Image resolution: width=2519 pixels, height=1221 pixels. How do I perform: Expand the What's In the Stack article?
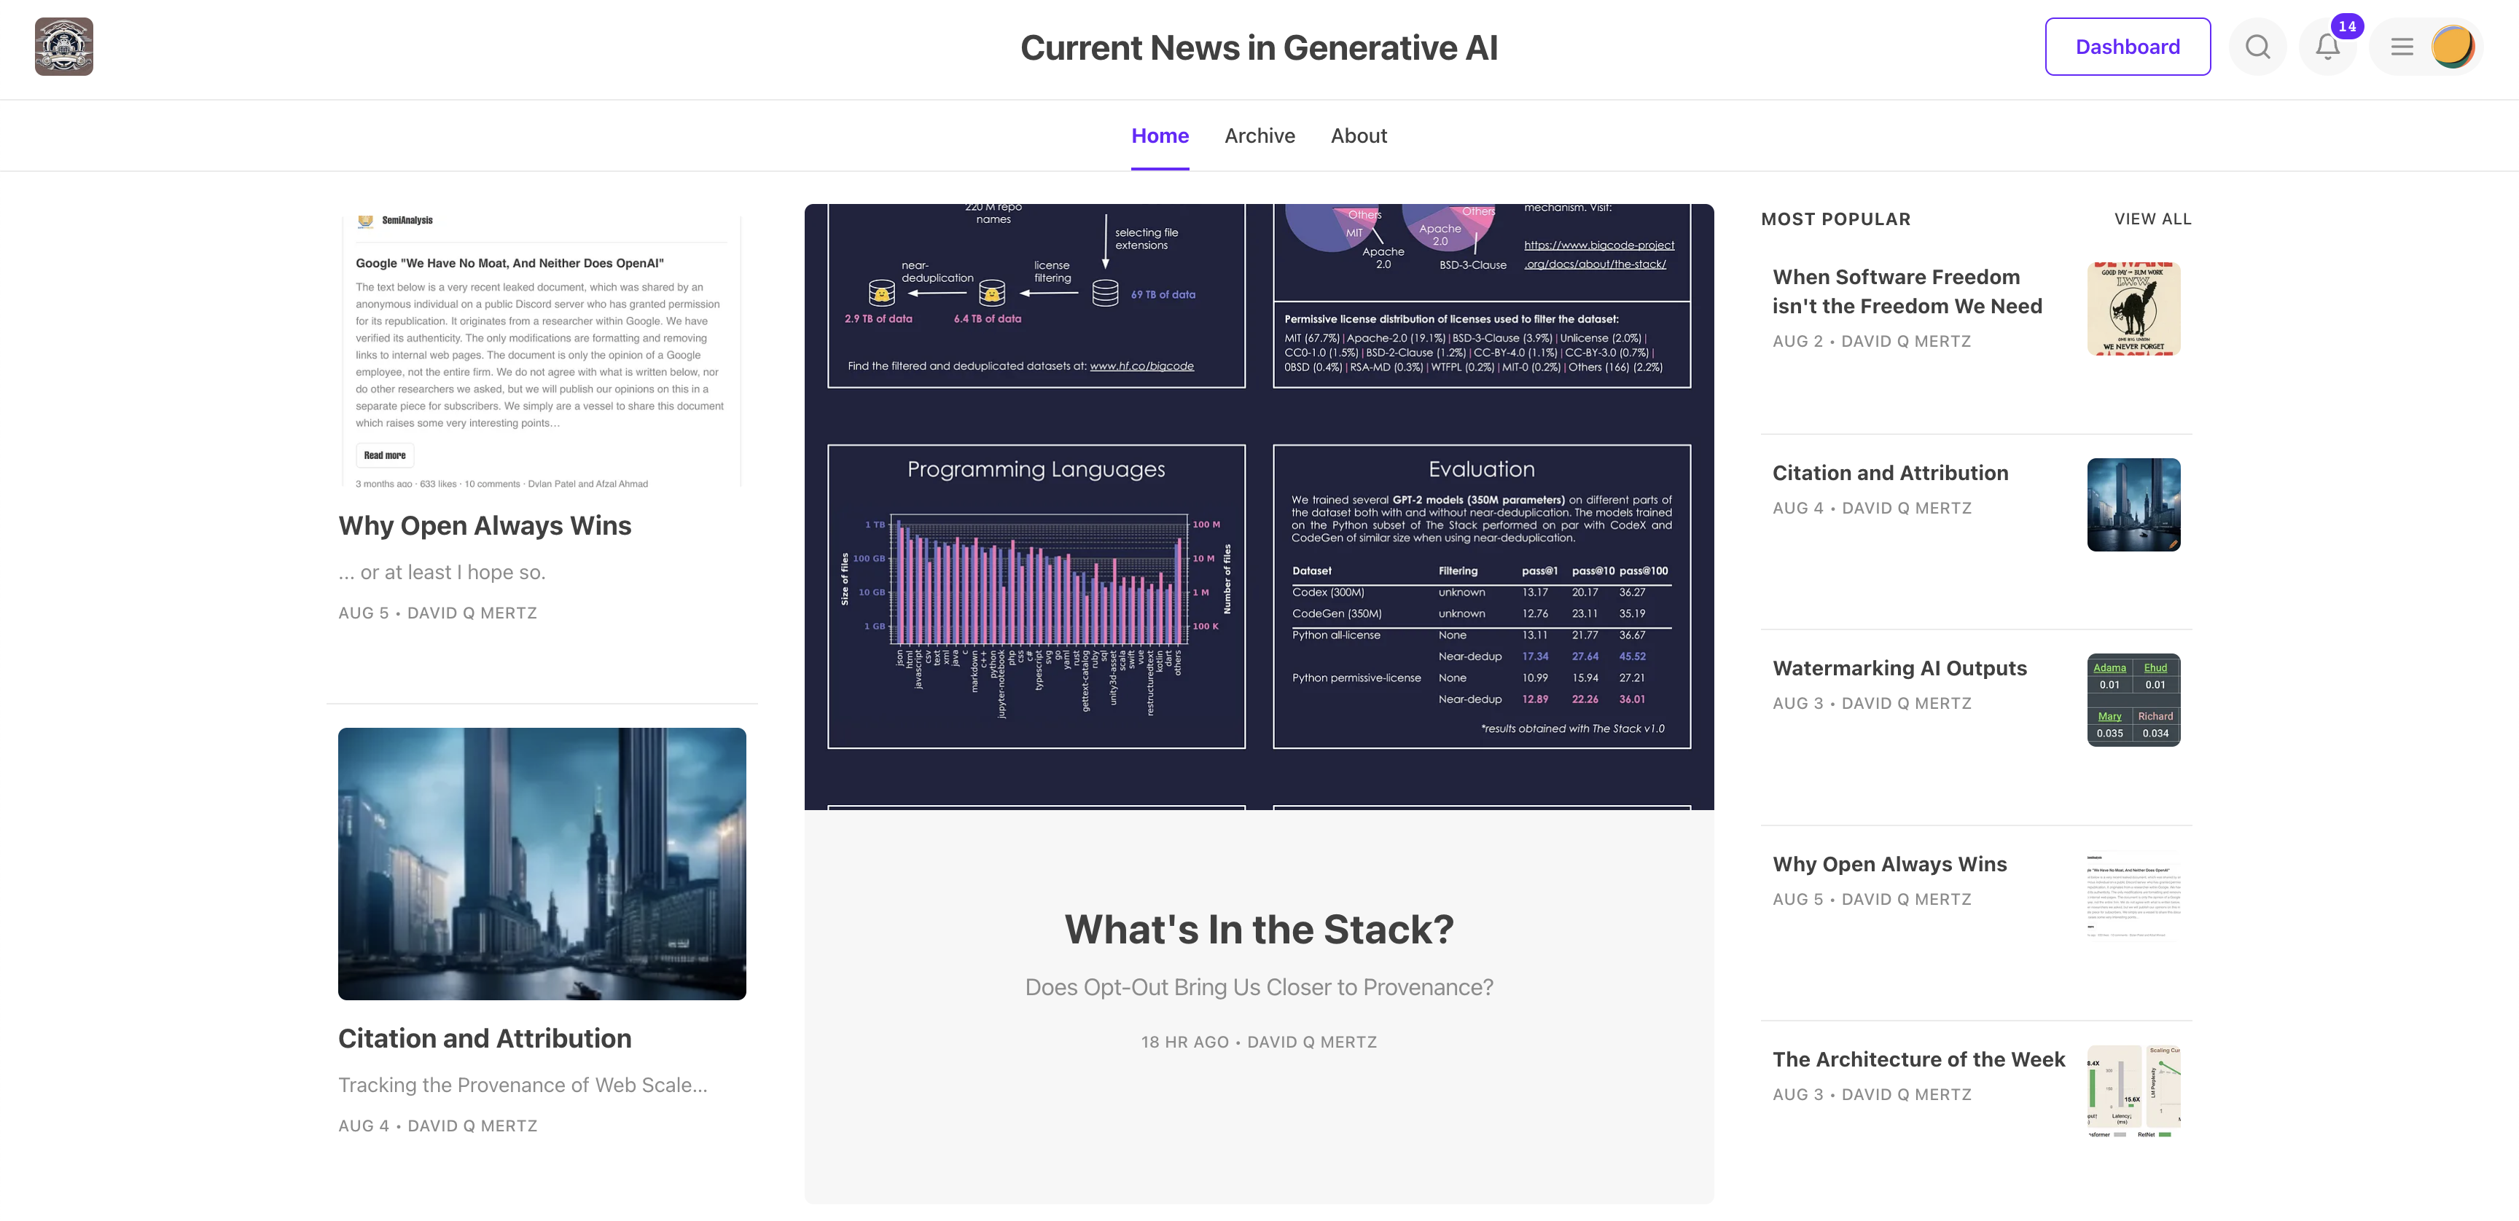tap(1258, 930)
